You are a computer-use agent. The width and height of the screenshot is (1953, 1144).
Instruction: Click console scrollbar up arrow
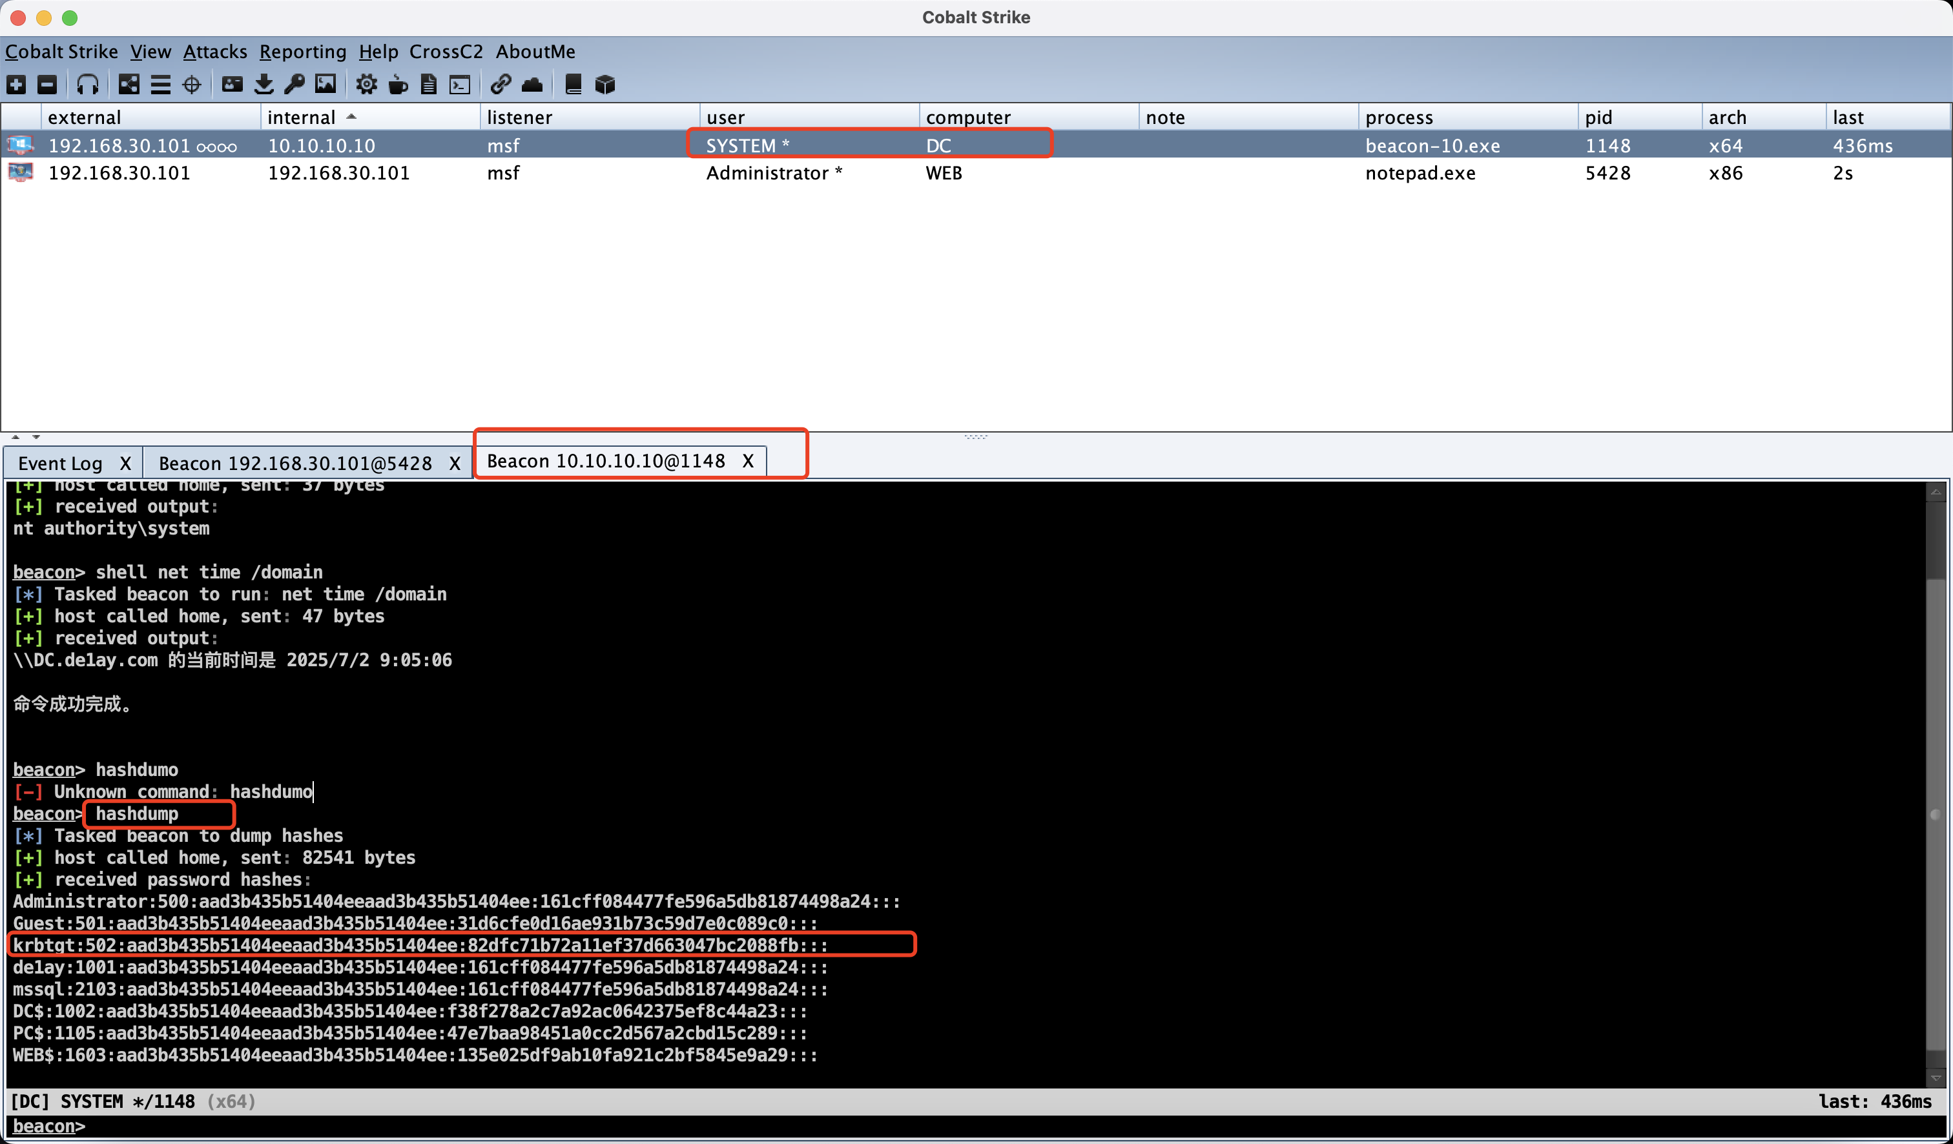click(1935, 491)
